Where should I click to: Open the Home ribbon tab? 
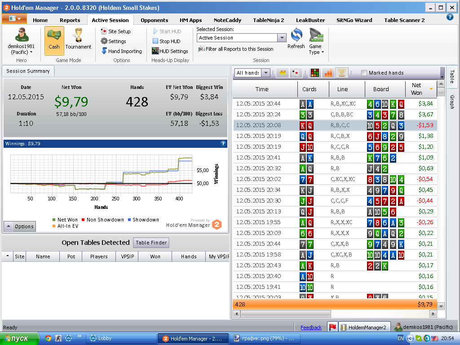coord(40,20)
